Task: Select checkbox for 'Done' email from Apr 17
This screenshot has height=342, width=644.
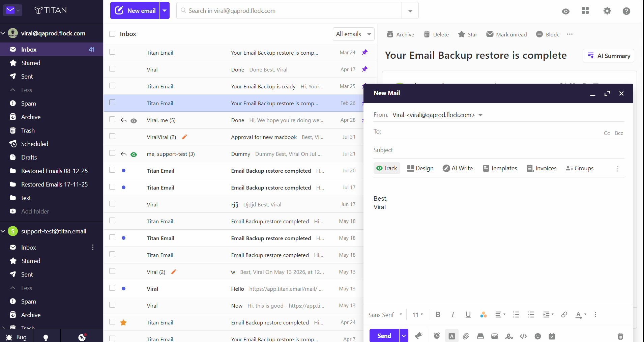Action: 112,69
